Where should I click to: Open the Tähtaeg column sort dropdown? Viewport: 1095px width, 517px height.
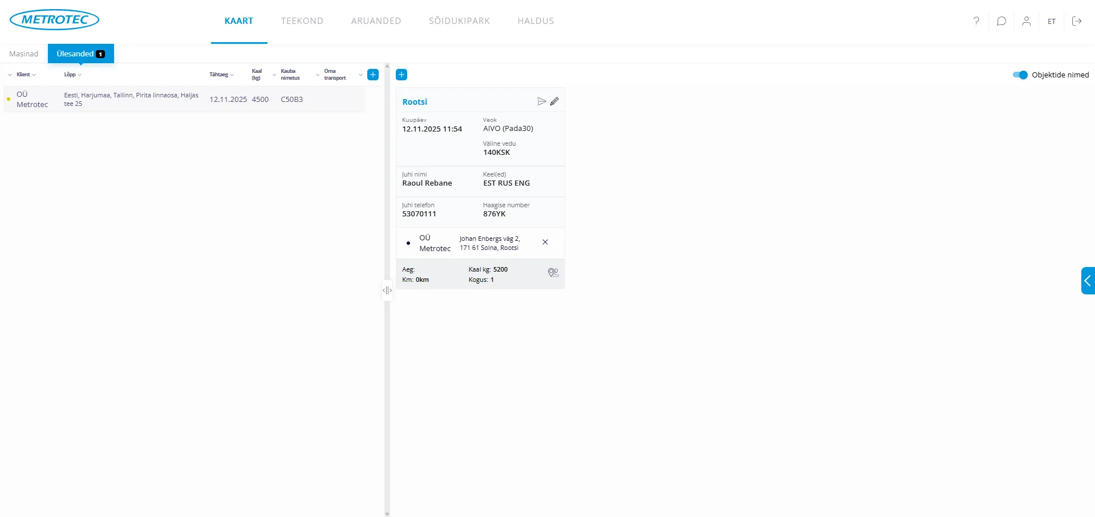[222, 75]
